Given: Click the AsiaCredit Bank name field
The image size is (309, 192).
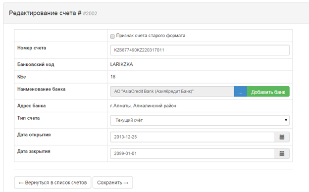Looking at the screenshot, I should pos(172,92).
